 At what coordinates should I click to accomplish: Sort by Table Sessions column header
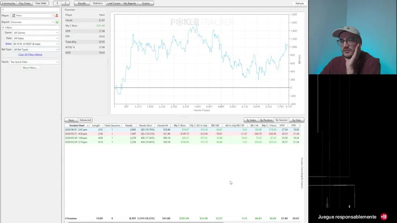(112, 125)
